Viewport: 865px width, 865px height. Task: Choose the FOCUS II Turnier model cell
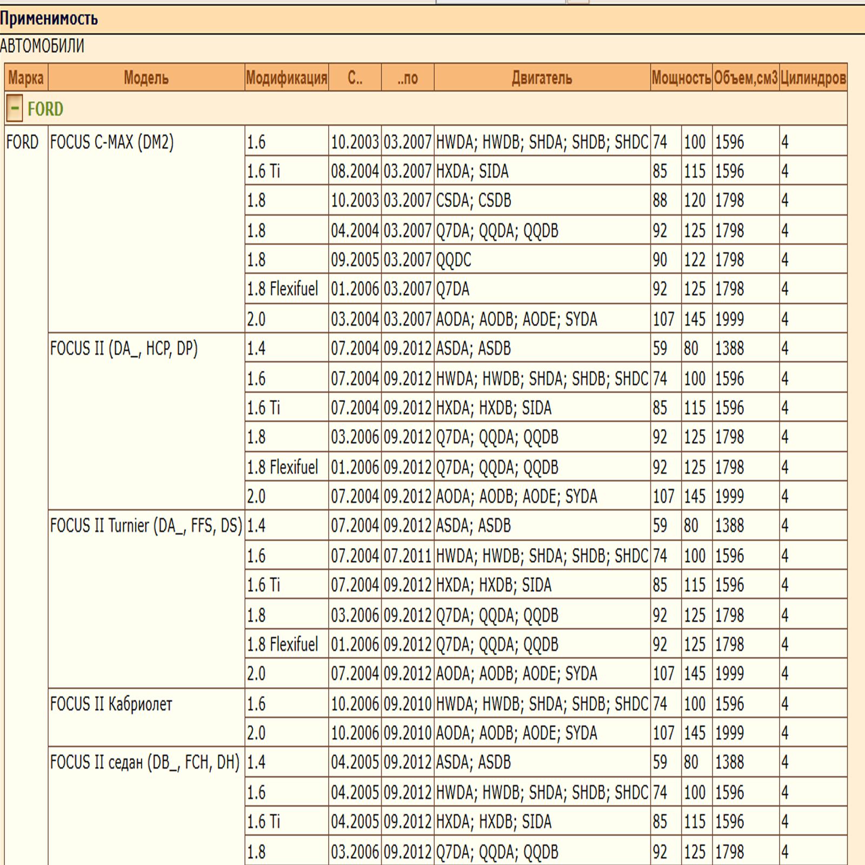(x=146, y=525)
